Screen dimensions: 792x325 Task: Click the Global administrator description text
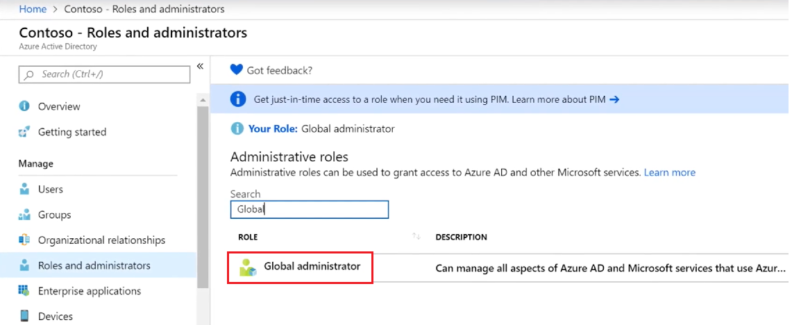click(611, 268)
